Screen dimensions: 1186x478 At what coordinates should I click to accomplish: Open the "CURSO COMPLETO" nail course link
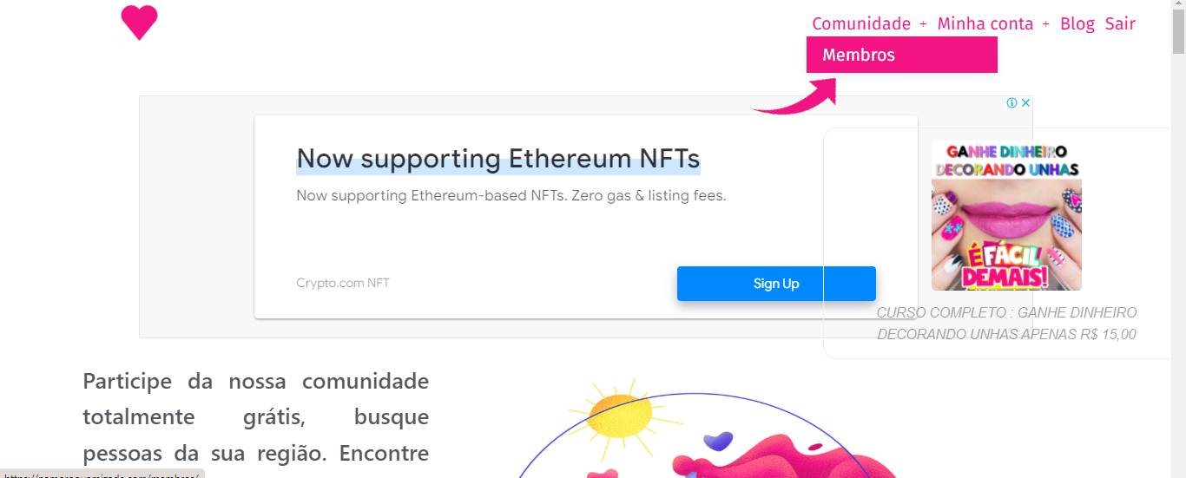(x=1006, y=323)
